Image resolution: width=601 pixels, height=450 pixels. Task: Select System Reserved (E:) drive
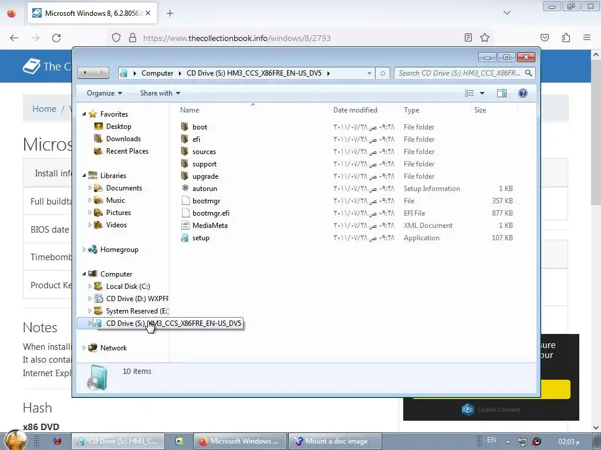click(x=137, y=311)
